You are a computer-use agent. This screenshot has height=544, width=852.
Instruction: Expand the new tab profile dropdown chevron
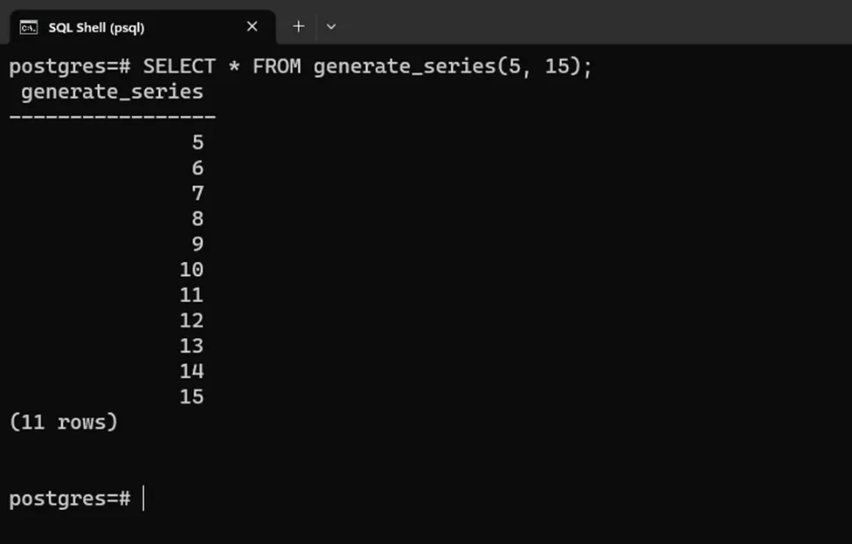331,26
